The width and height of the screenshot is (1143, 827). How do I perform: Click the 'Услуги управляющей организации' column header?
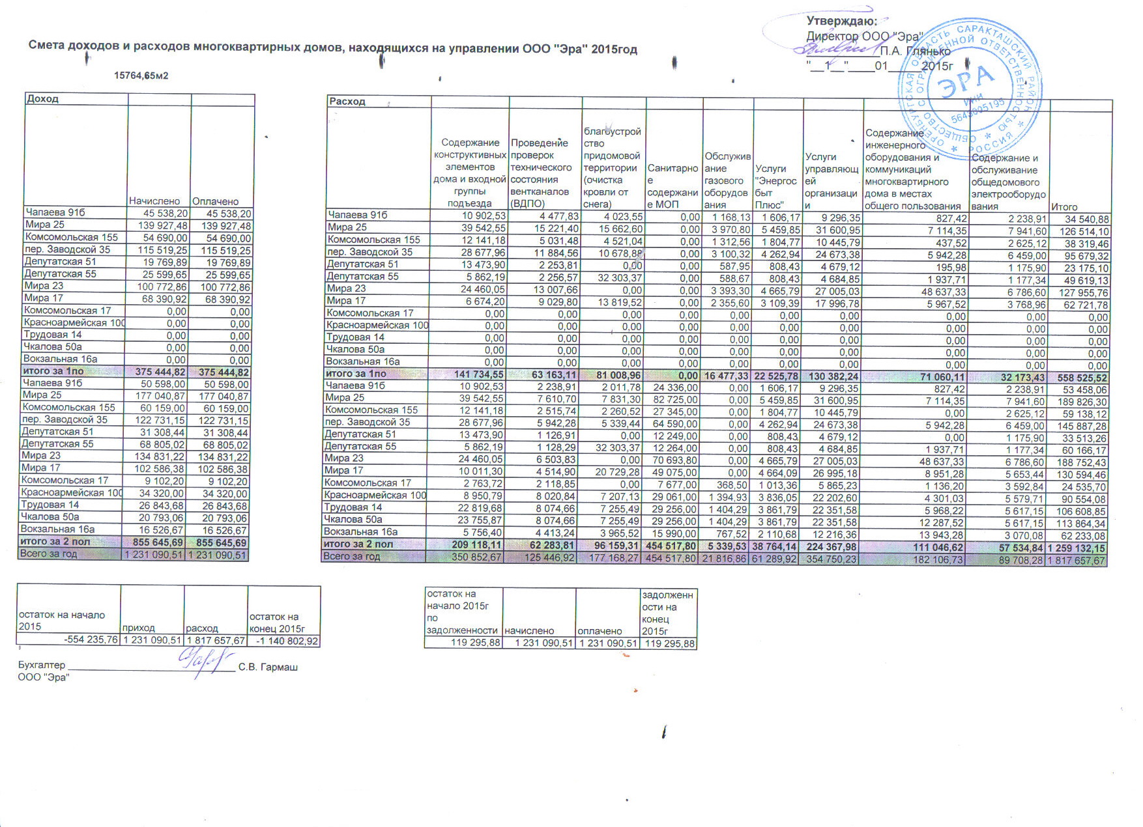click(x=832, y=181)
